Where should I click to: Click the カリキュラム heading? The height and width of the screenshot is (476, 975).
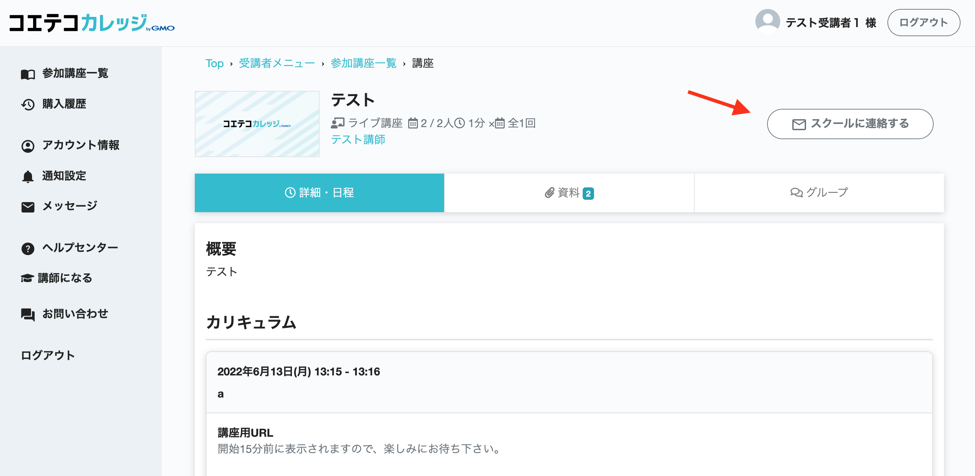tap(251, 322)
